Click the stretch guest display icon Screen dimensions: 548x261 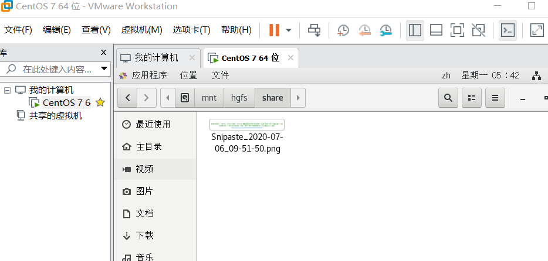tap(537, 30)
